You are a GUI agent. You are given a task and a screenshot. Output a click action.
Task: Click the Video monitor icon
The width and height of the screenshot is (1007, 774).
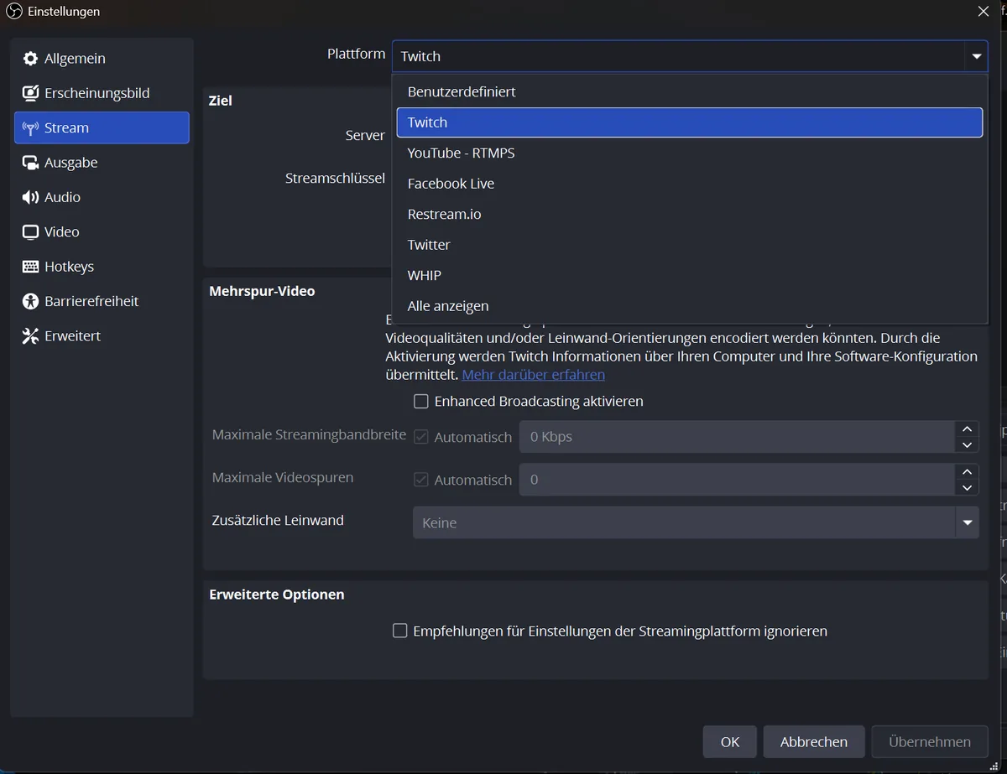coord(30,232)
